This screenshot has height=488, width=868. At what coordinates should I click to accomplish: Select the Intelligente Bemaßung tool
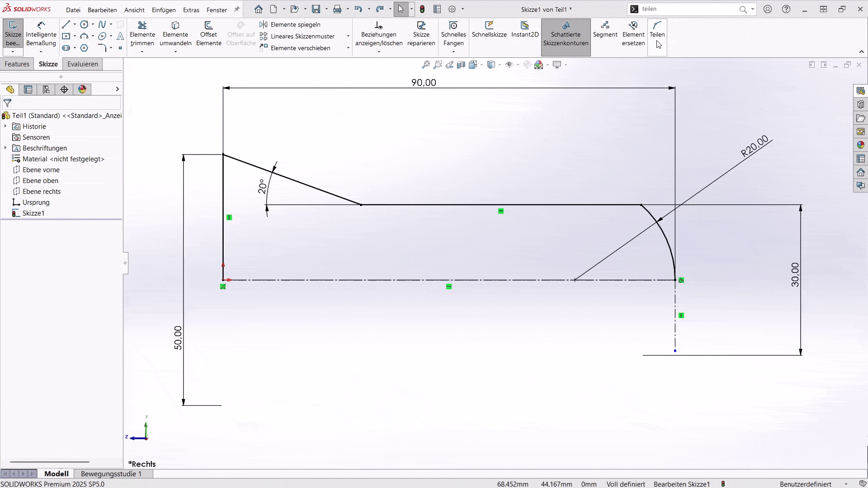click(x=41, y=34)
